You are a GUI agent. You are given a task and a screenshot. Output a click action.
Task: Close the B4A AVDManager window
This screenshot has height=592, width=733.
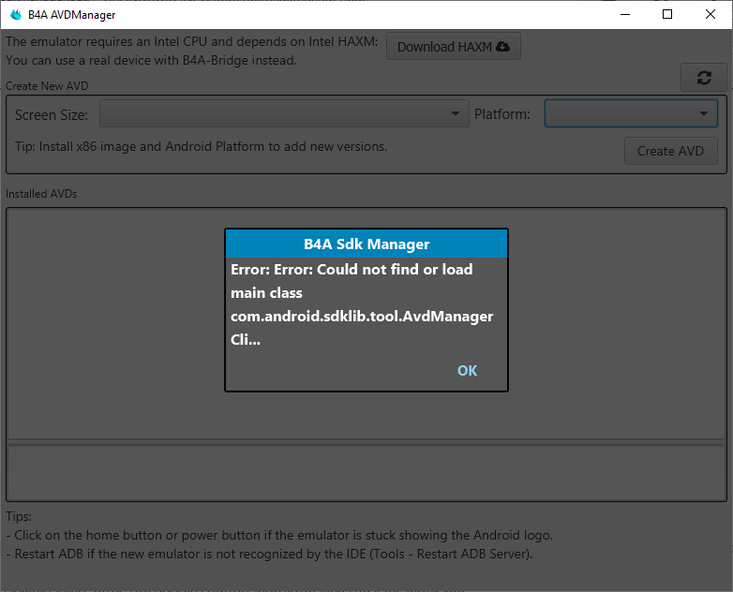click(711, 14)
